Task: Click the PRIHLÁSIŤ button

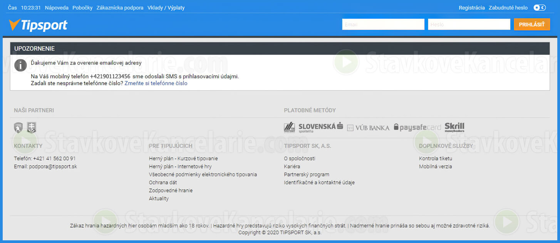Action: pos(532,24)
